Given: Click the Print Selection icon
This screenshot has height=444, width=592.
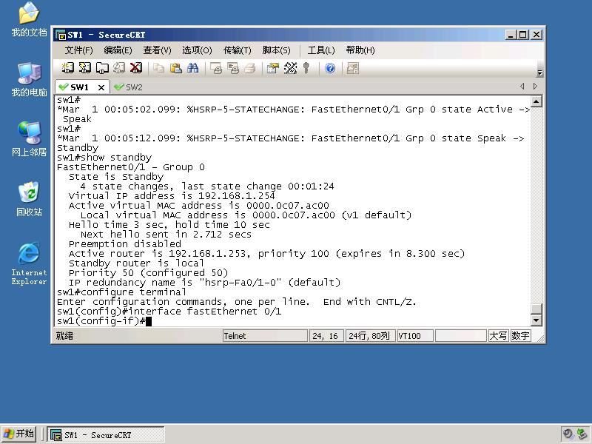Looking at the screenshot, I should pyautogui.click(x=233, y=68).
